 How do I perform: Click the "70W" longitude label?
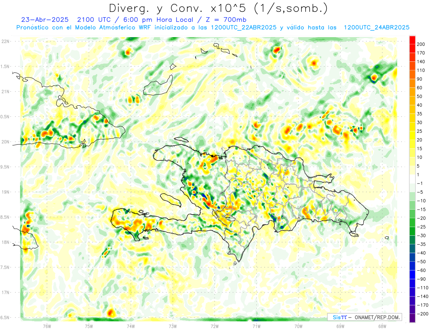tap(299, 326)
